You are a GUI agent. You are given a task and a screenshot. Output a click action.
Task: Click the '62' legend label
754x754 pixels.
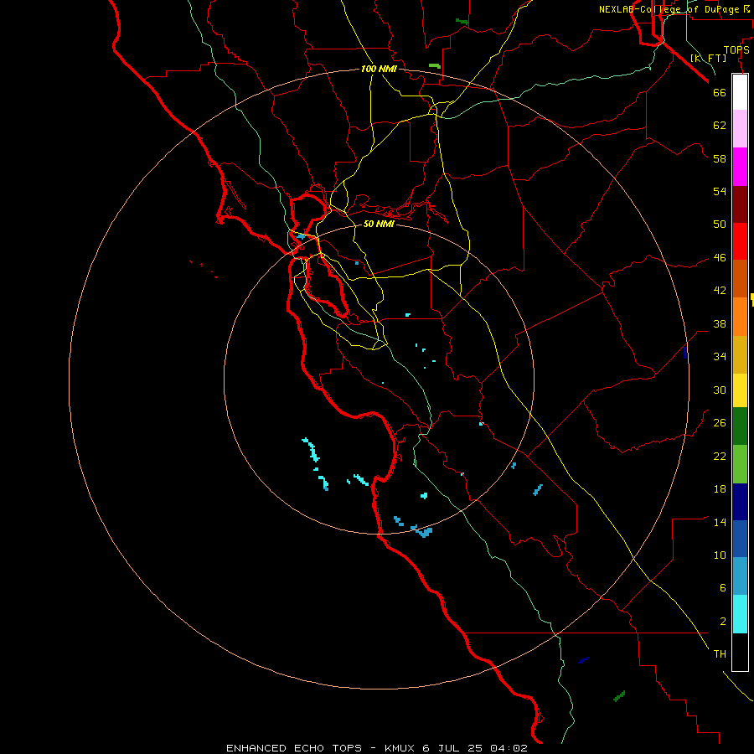[x=720, y=126]
